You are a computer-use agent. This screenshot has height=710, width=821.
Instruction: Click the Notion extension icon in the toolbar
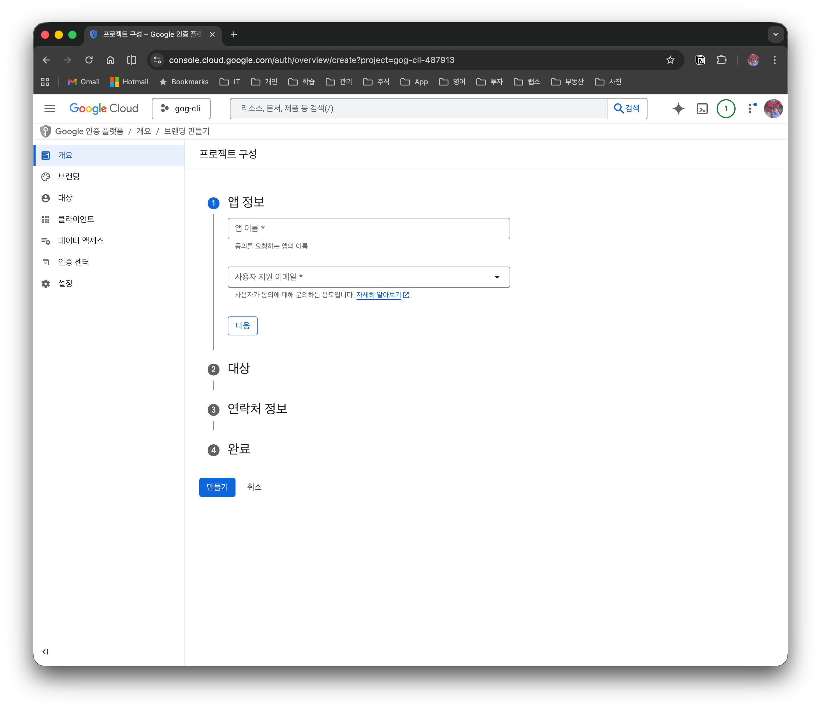(x=700, y=60)
